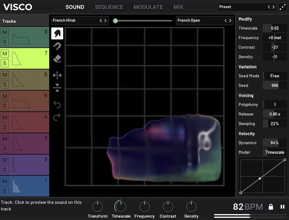289x220 pixels.
Task: Click the redo arrow icon
Action: [x=57, y=117]
